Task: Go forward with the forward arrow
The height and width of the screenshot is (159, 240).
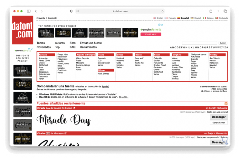Action: coord(42,11)
